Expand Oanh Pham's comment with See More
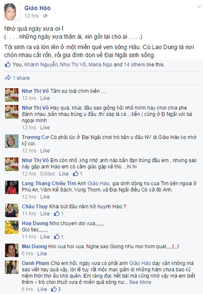203x294 pixels. (140, 282)
